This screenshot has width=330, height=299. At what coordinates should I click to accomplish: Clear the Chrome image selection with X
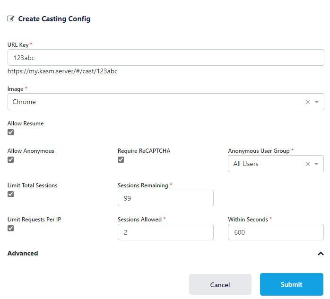308,102
